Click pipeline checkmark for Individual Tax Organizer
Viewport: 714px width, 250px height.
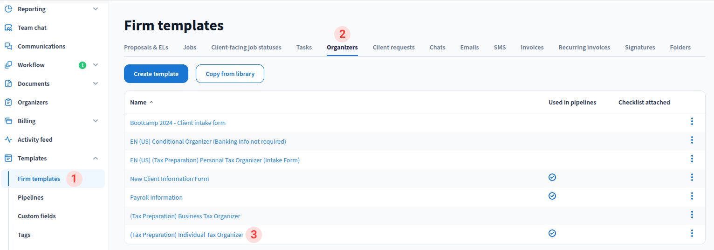[552, 233]
